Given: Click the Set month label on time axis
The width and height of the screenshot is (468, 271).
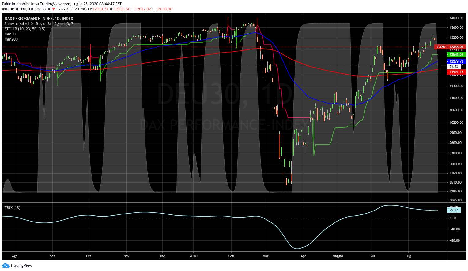Looking at the screenshot, I should coord(52,256).
